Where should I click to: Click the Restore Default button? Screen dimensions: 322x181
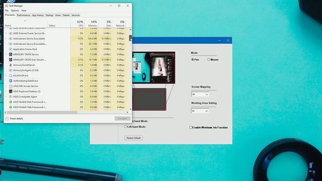(133, 138)
